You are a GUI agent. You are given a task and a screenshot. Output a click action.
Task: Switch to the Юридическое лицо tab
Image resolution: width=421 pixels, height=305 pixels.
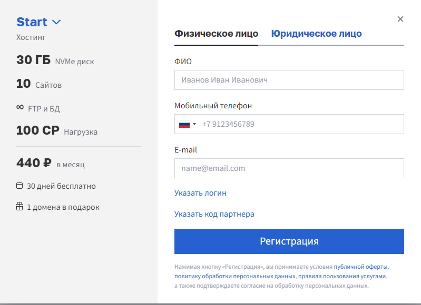pos(316,34)
